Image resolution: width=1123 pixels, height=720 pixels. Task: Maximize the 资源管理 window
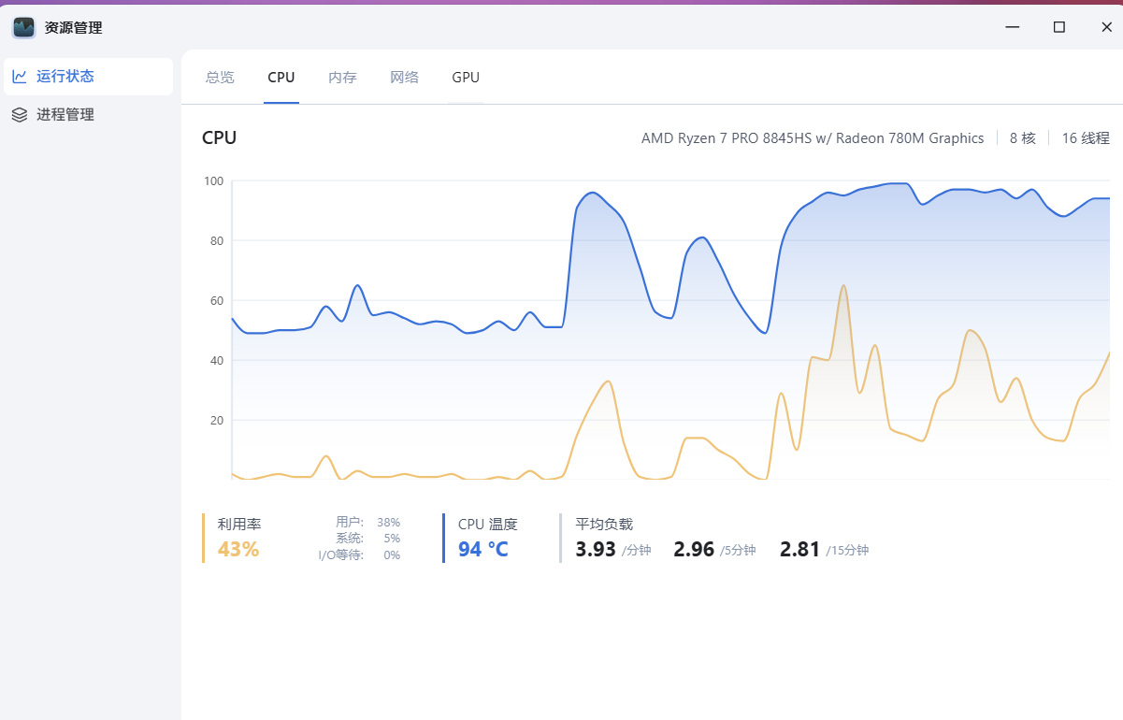point(1059,27)
